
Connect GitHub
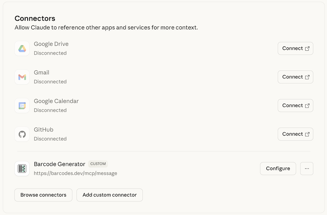tap(295, 134)
